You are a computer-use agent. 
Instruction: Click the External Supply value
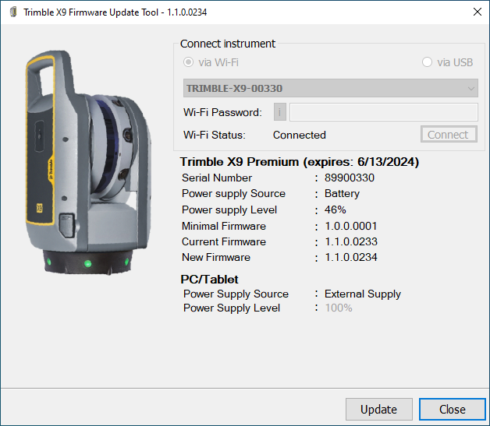363,294
